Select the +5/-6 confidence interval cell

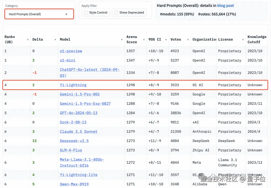point(154,113)
